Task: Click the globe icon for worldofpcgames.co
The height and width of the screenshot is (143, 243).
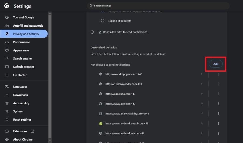Action: pyautogui.click(x=100, y=74)
